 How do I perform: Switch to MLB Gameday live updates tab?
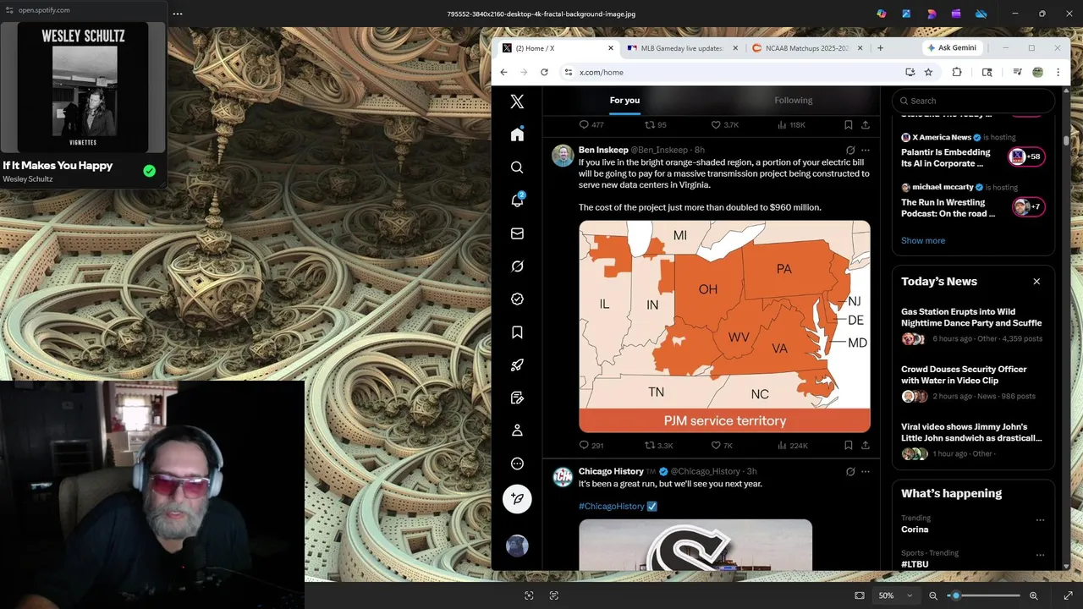(681, 48)
